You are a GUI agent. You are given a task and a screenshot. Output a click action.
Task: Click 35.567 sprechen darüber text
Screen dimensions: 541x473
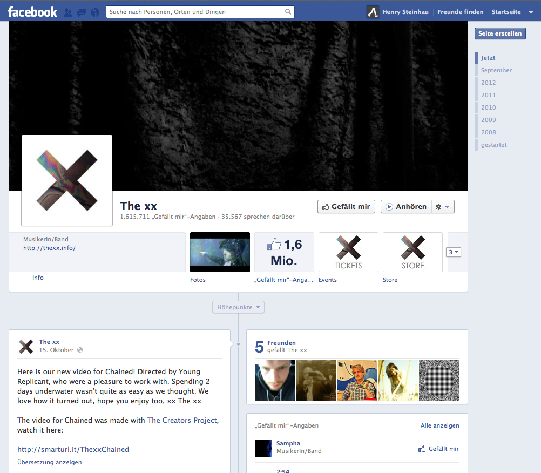pyautogui.click(x=258, y=217)
